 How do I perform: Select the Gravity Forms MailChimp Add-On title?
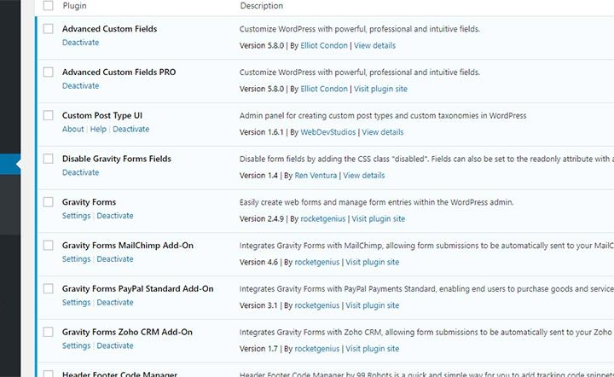click(128, 246)
